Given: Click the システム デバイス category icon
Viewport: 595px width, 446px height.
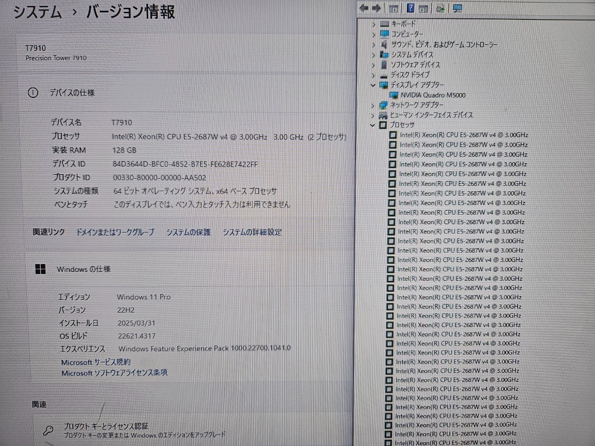Looking at the screenshot, I should click(384, 54).
